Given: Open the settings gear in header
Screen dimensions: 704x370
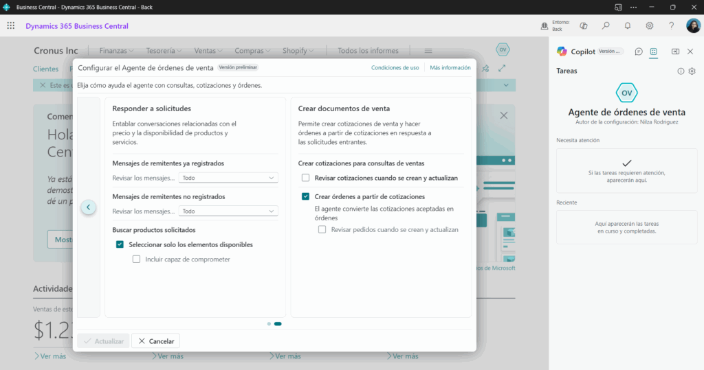Looking at the screenshot, I should 650,25.
